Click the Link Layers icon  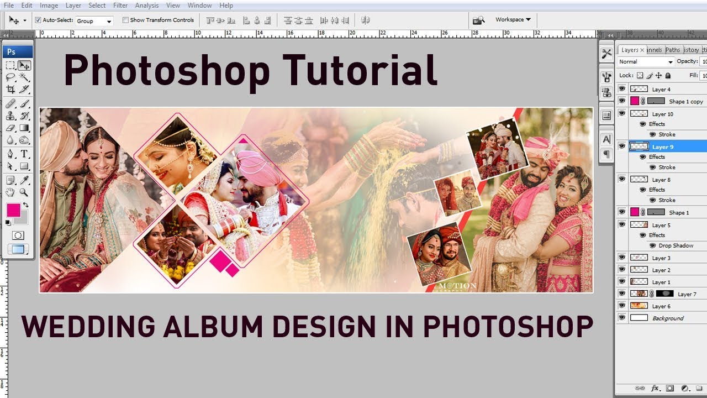coord(640,388)
